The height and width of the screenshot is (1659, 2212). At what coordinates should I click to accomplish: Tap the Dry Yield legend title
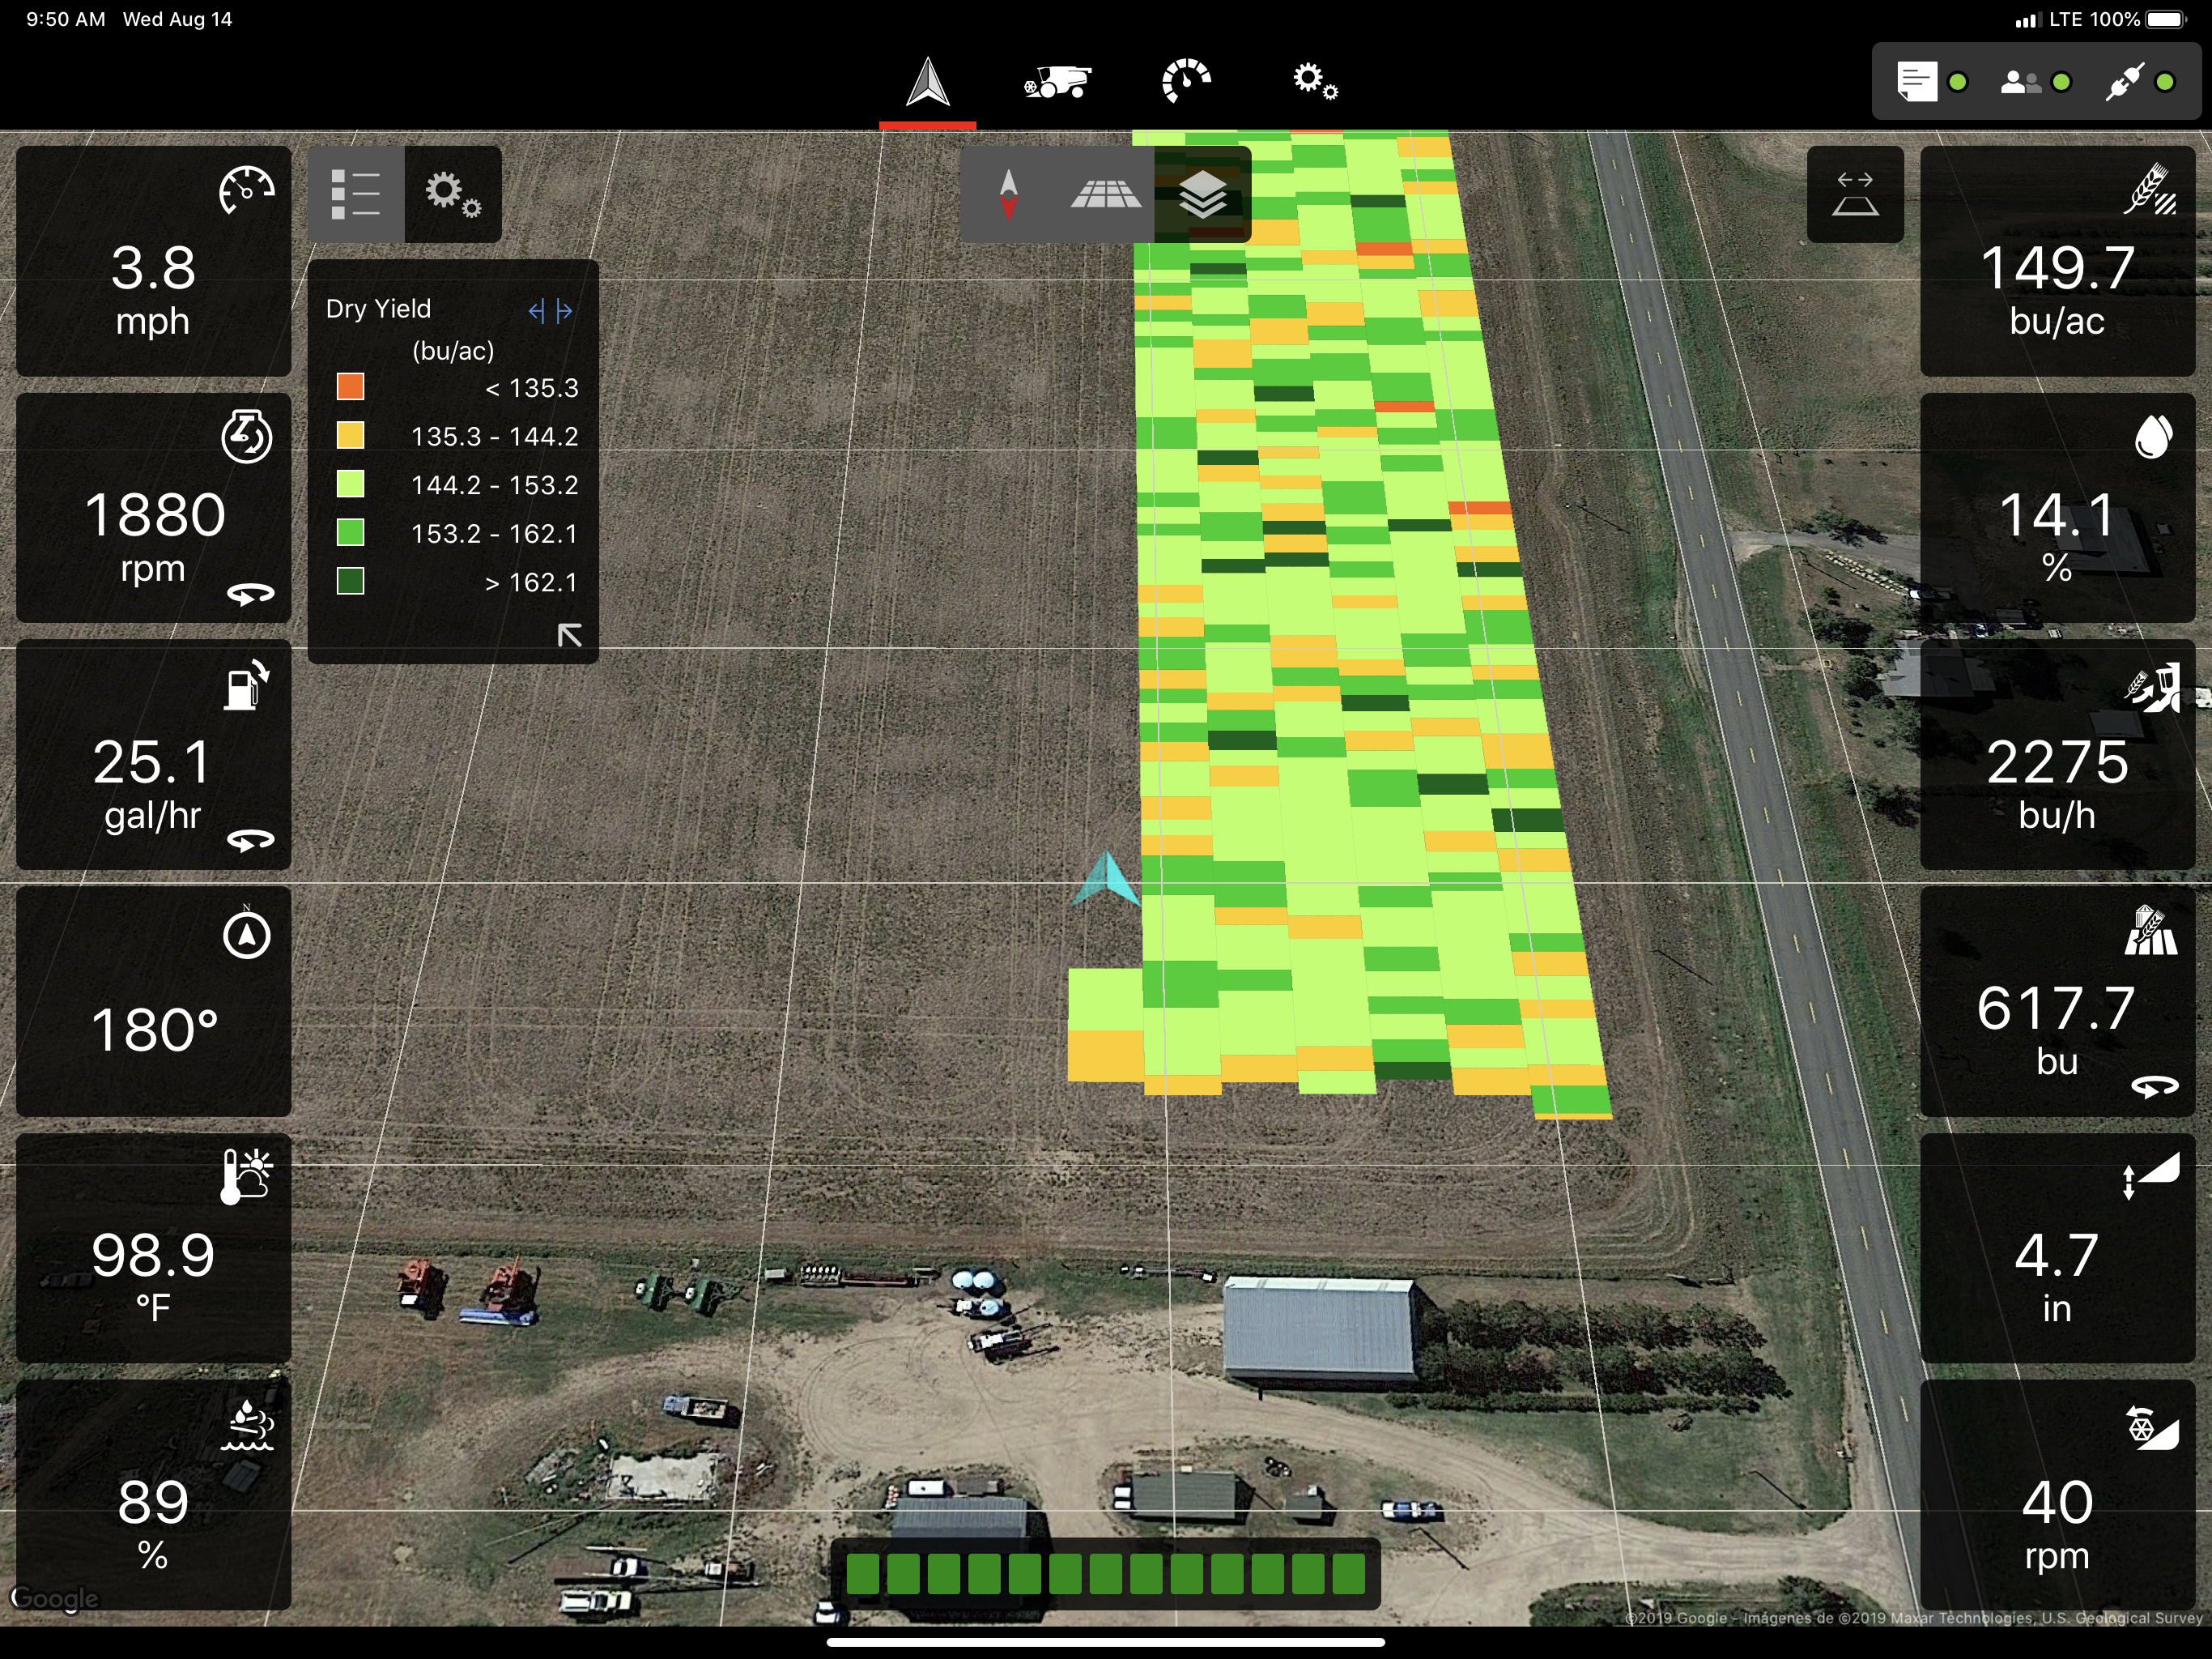pos(378,308)
